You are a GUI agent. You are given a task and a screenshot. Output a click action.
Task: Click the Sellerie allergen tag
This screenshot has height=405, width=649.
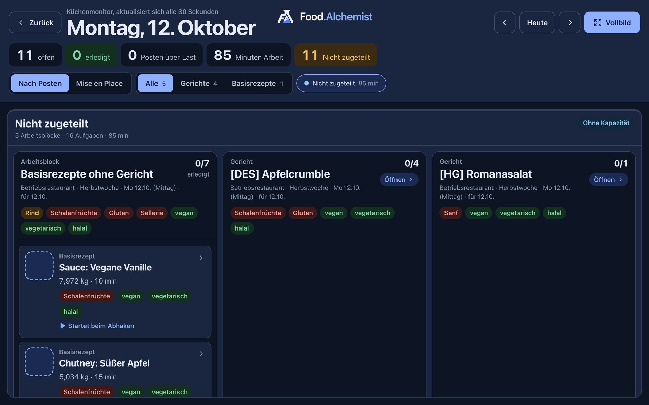pos(152,213)
